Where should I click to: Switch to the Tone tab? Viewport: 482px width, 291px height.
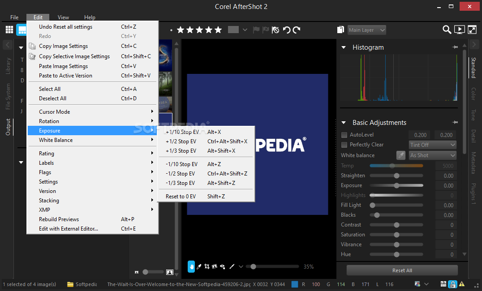pos(473,115)
